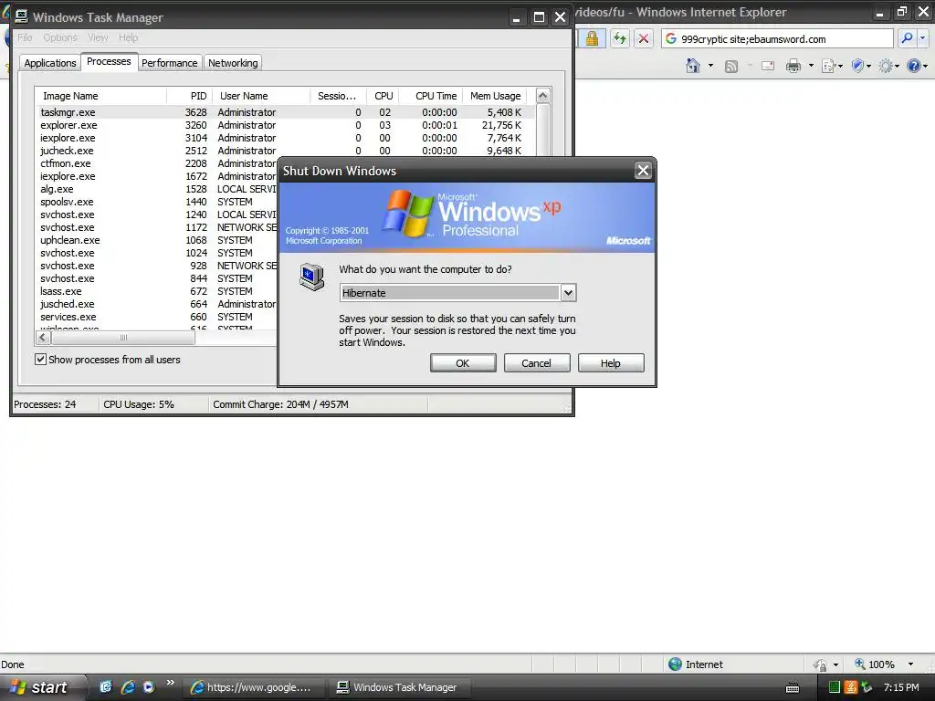The height and width of the screenshot is (701, 935).
Task: Open the Hibernate action dropdown
Action: [568, 293]
